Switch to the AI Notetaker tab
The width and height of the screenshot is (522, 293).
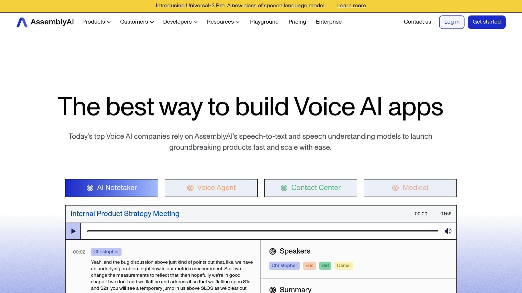112,188
